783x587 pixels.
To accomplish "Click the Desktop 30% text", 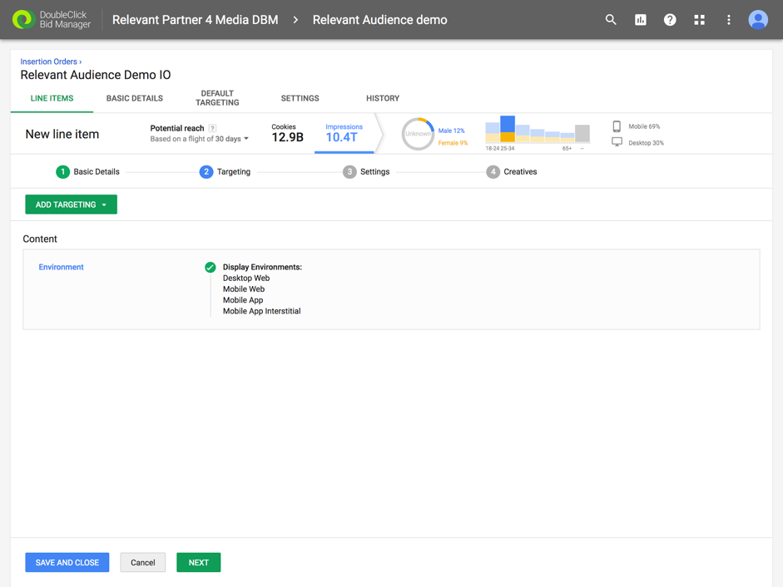I will 647,143.
